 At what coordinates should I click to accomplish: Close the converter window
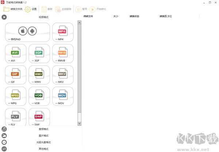click(216, 3)
